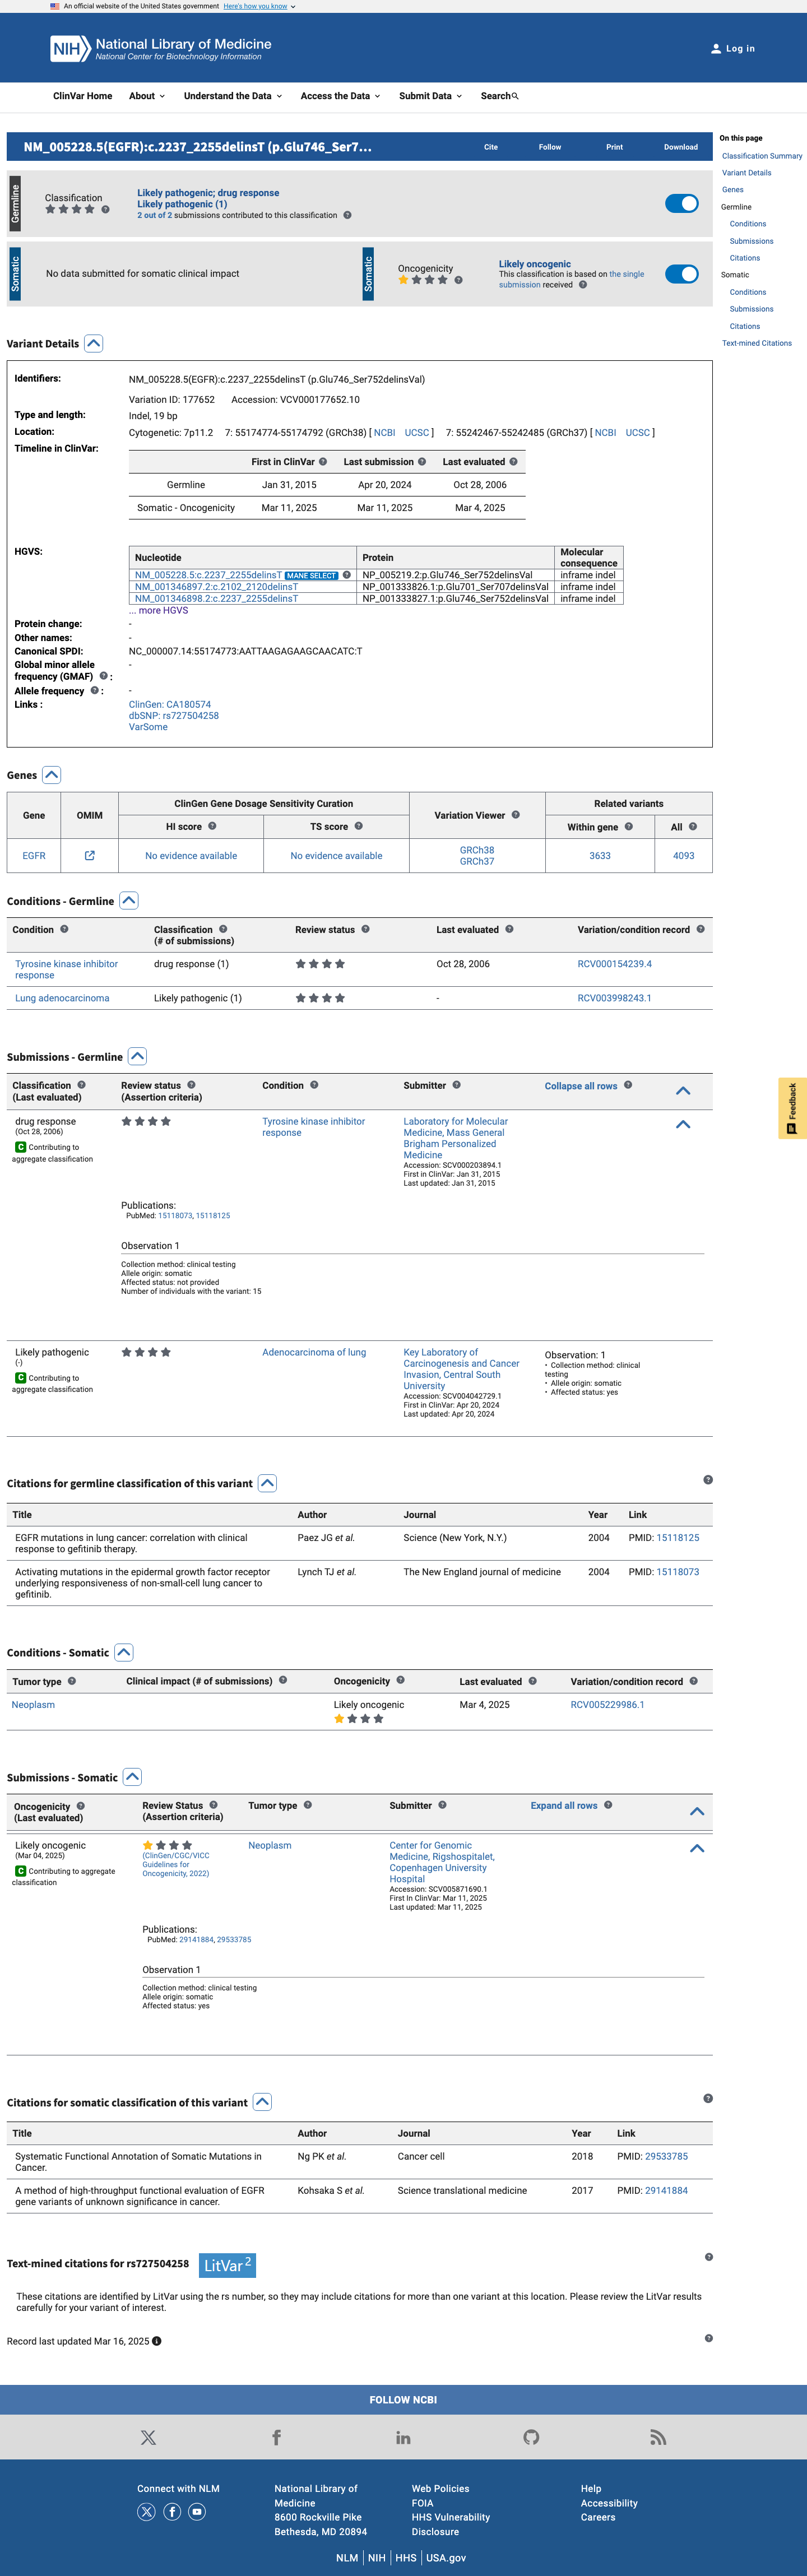Click NLM Facebook icon under Connect with NLM

click(x=172, y=2512)
